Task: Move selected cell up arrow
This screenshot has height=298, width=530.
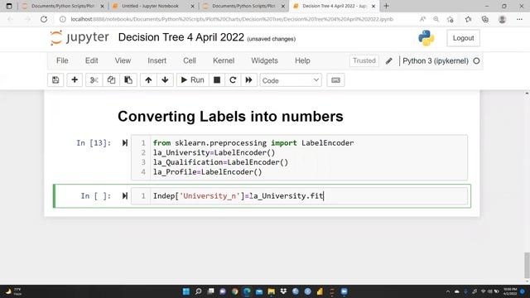Action: click(x=148, y=80)
